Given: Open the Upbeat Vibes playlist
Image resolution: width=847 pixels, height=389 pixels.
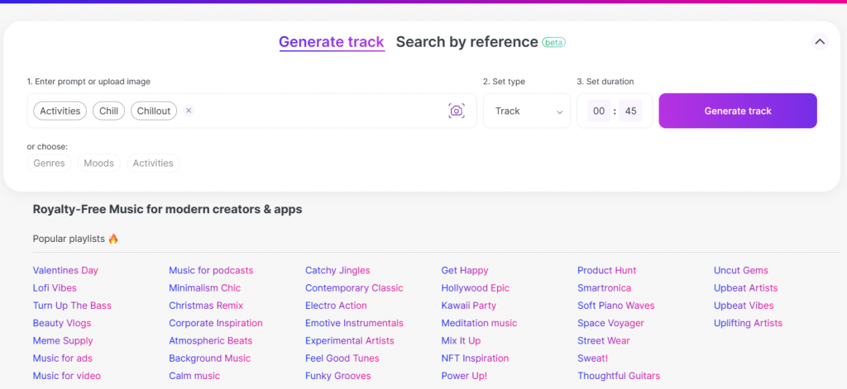Looking at the screenshot, I should [744, 306].
